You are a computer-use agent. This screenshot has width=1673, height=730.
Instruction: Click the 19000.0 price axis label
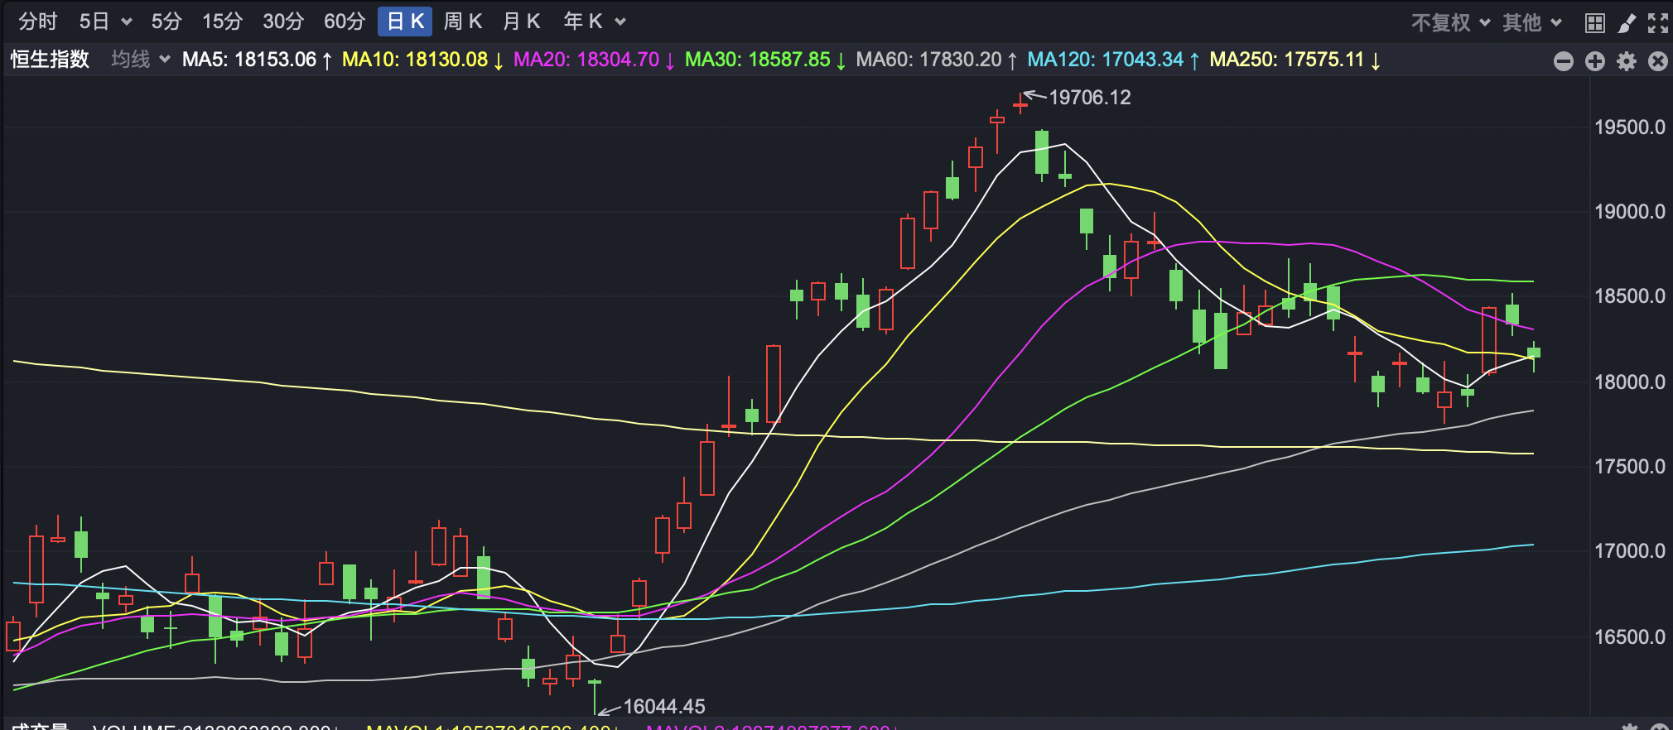click(1630, 212)
